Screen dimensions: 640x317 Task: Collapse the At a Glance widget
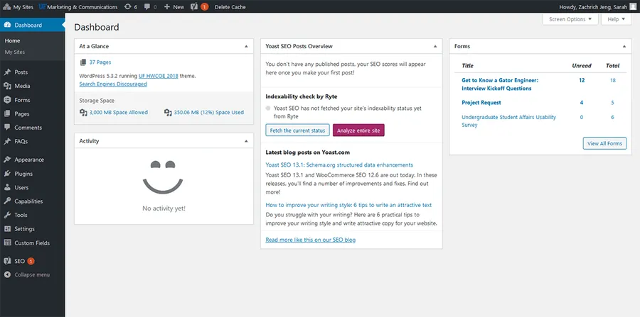(x=246, y=46)
